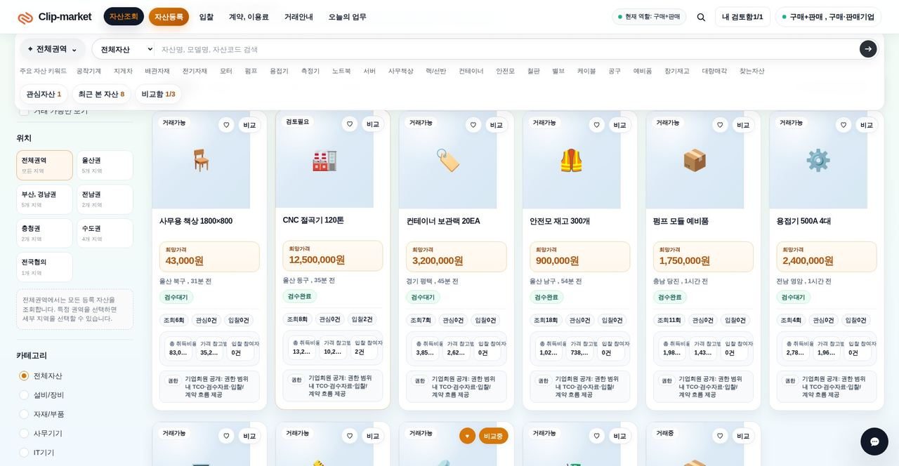Click the 공작기계 keyword link
This screenshot has width=899, height=466.
(89, 72)
